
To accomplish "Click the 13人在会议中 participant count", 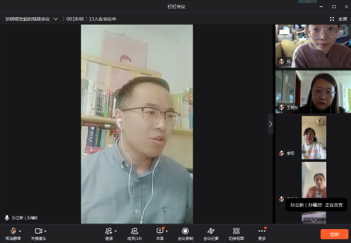I will coord(103,19).
